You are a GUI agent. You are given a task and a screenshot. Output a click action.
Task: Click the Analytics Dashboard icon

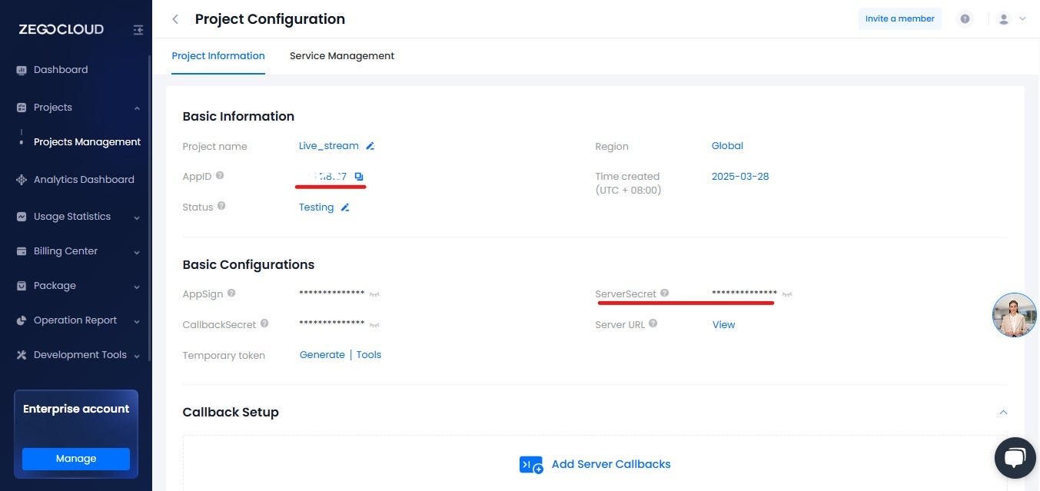click(x=22, y=180)
